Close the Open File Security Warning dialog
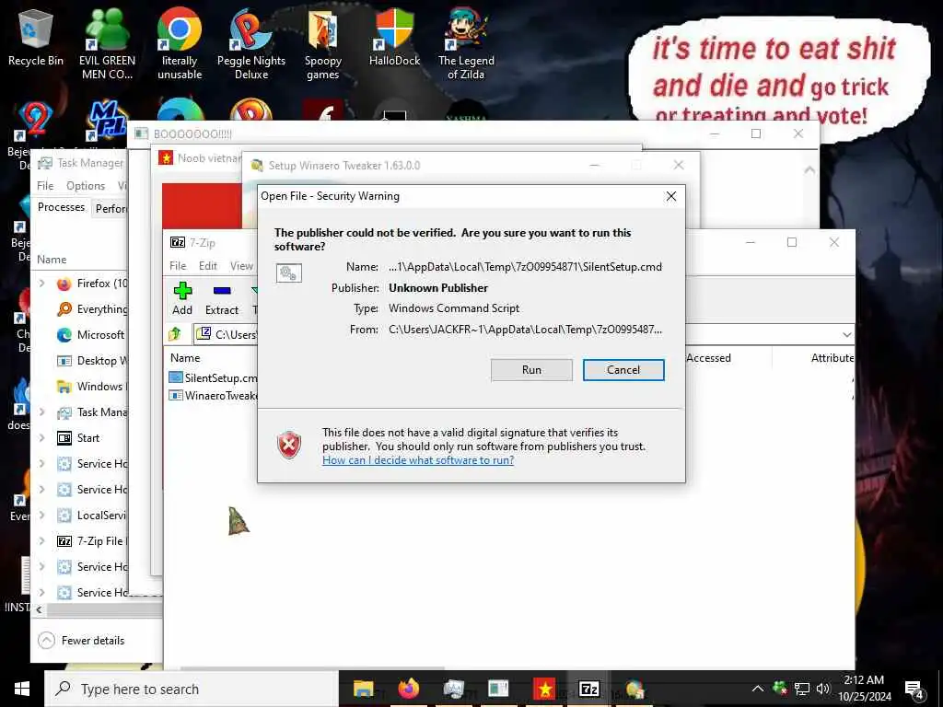Image resolution: width=943 pixels, height=707 pixels. click(x=671, y=197)
